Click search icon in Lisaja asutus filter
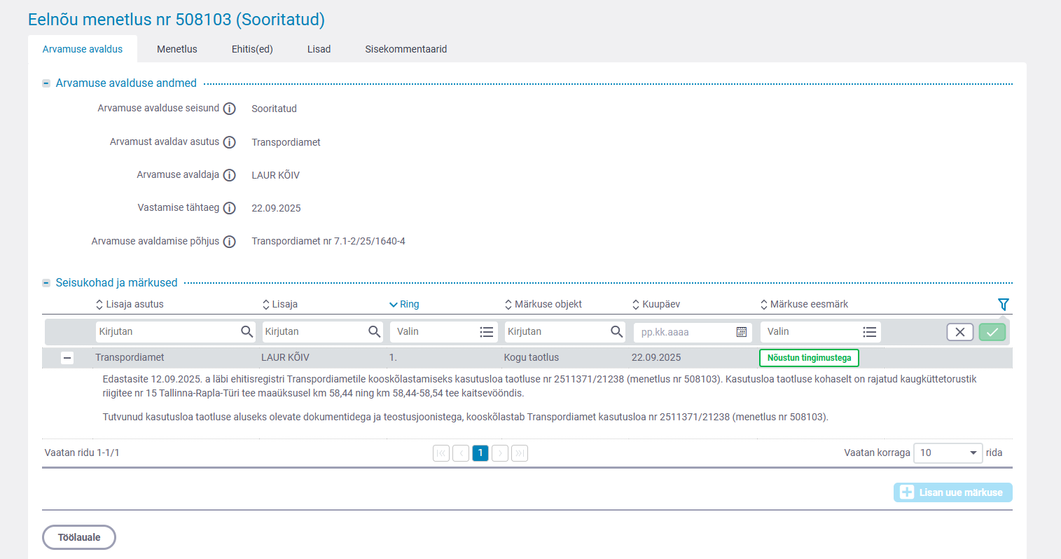 point(247,332)
